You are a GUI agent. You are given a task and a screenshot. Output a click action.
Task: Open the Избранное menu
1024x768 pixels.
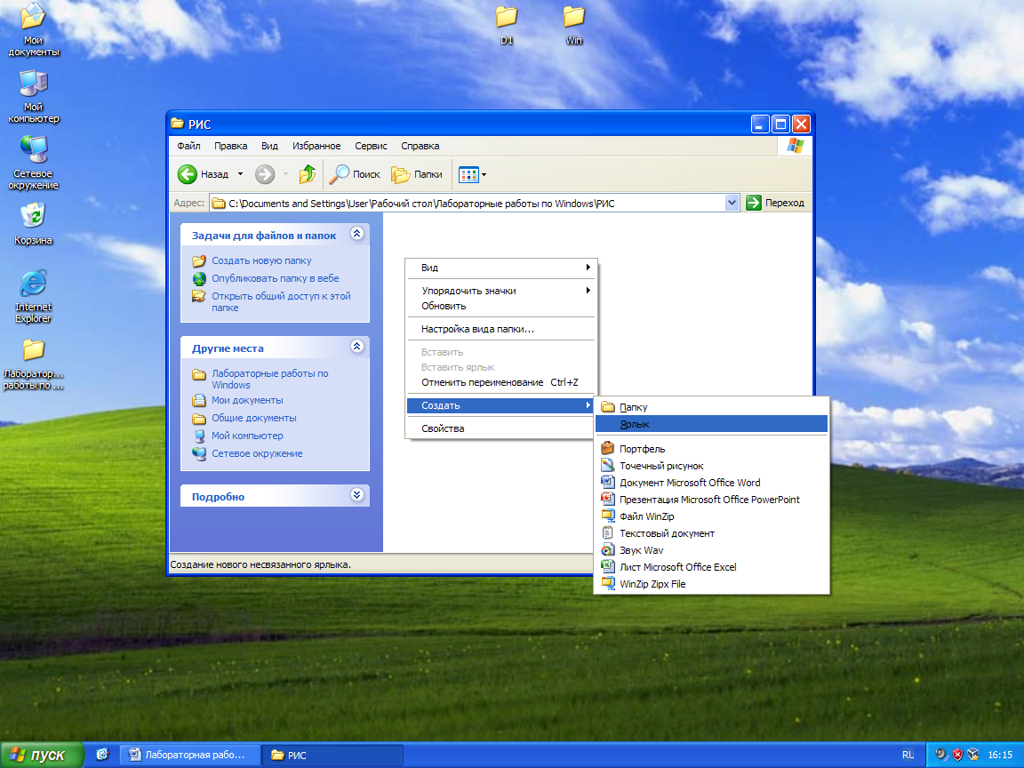[x=316, y=146]
